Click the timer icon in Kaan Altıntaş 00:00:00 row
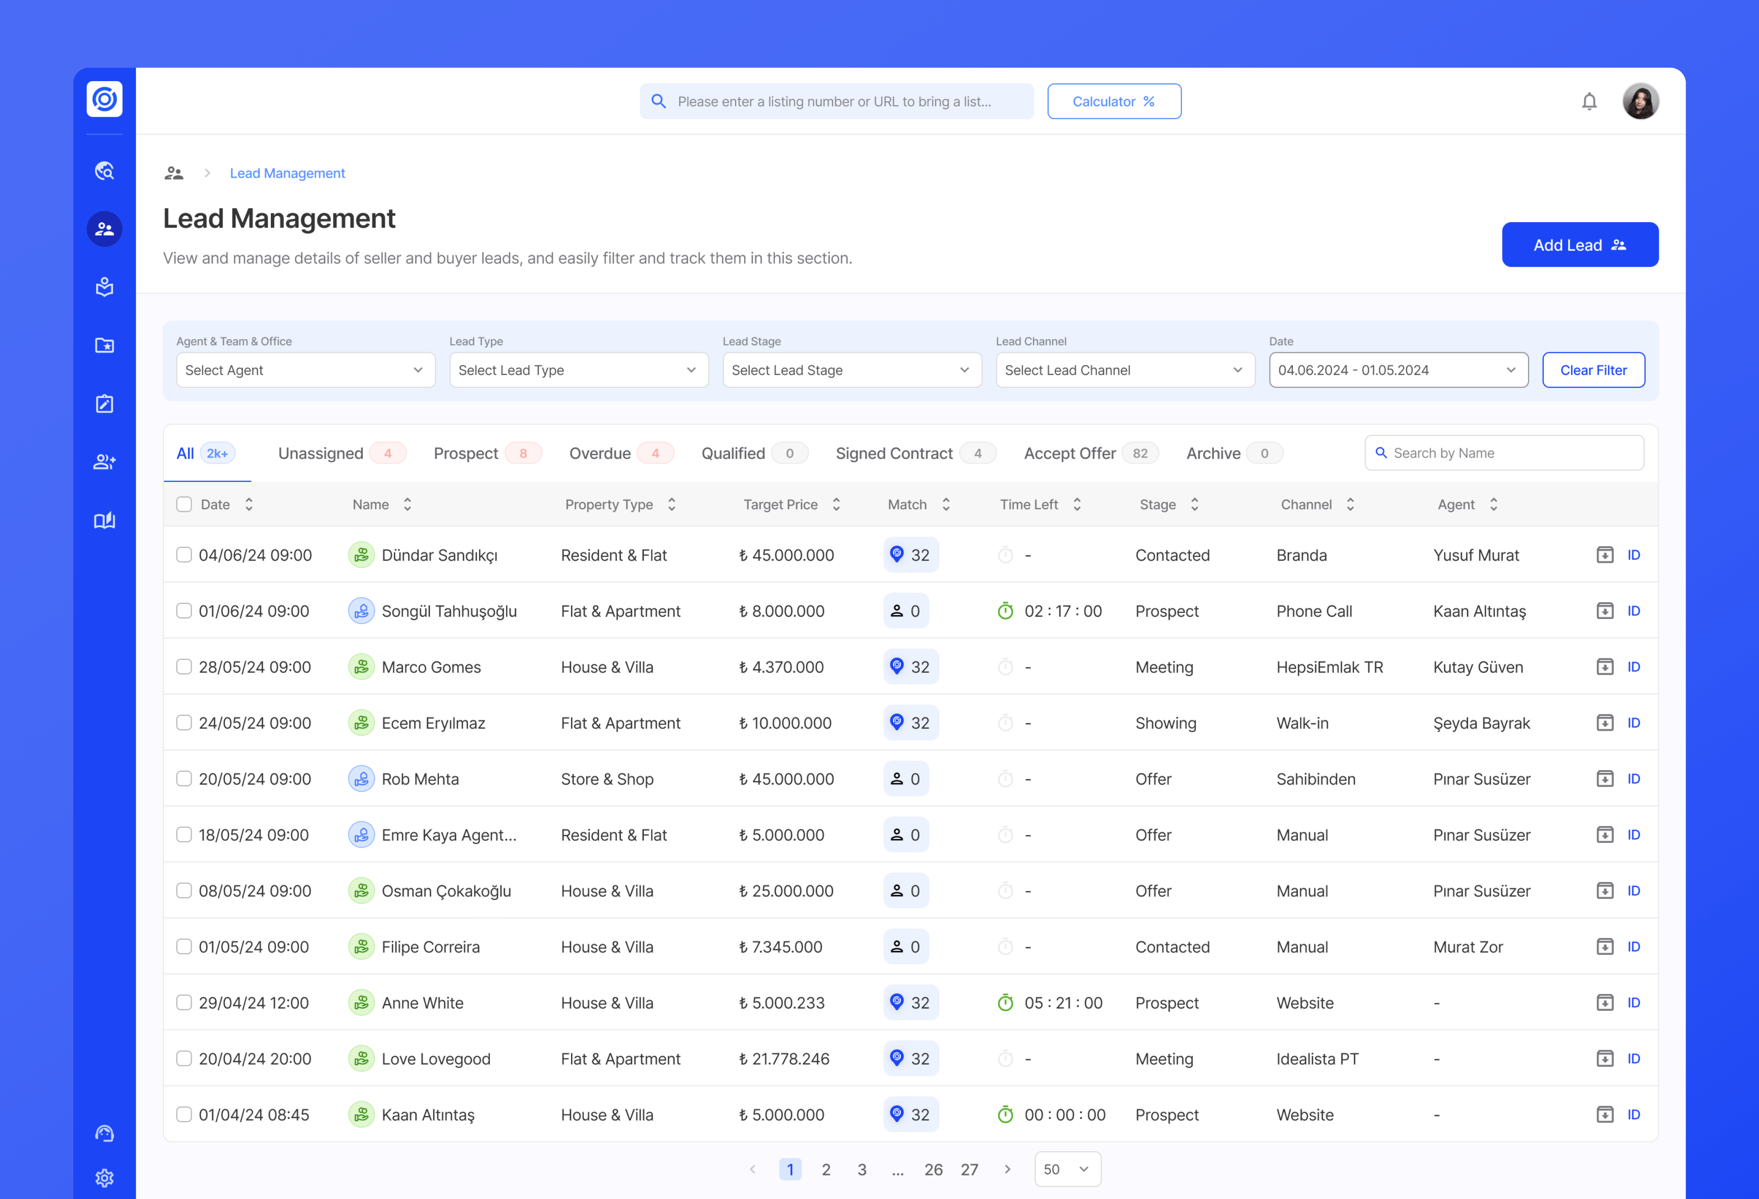The image size is (1759, 1199). [x=1005, y=1114]
